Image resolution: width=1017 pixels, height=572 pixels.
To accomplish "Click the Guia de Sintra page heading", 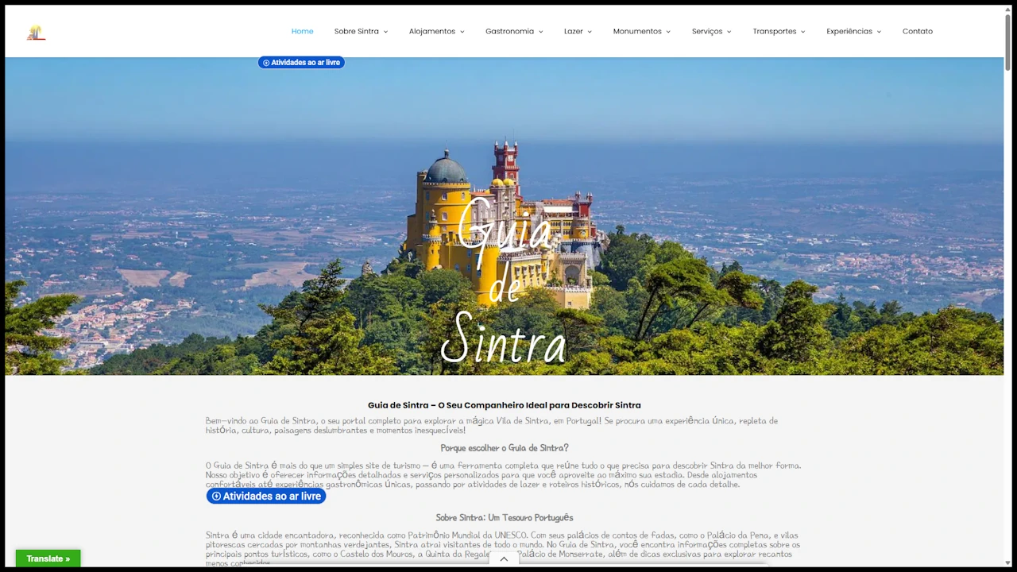I will click(504, 405).
